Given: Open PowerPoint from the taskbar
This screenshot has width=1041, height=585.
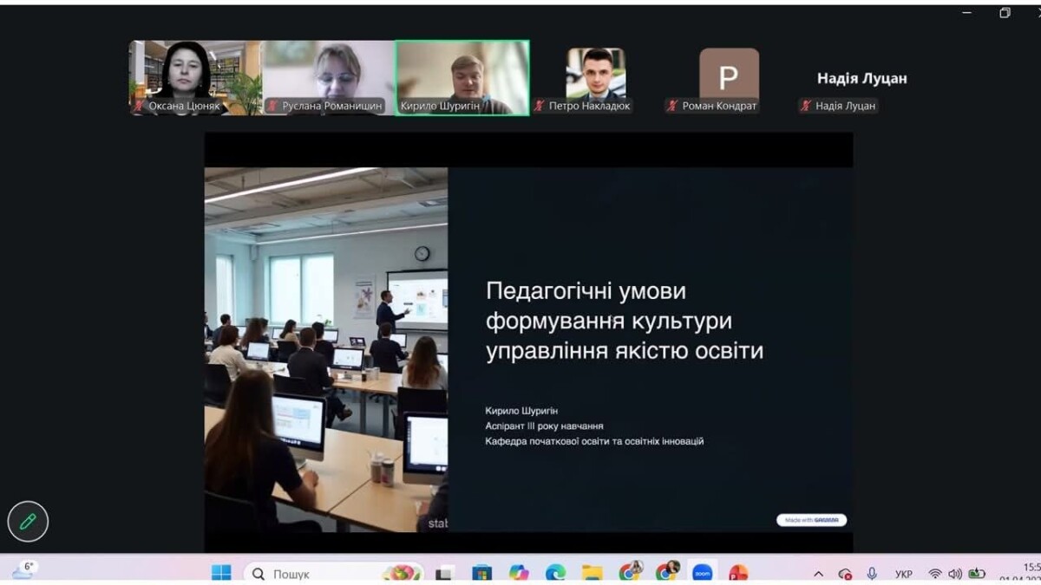Looking at the screenshot, I should tap(738, 573).
